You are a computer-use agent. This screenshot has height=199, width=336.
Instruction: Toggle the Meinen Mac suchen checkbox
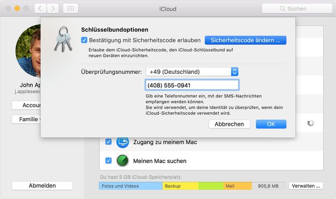tap(109, 160)
